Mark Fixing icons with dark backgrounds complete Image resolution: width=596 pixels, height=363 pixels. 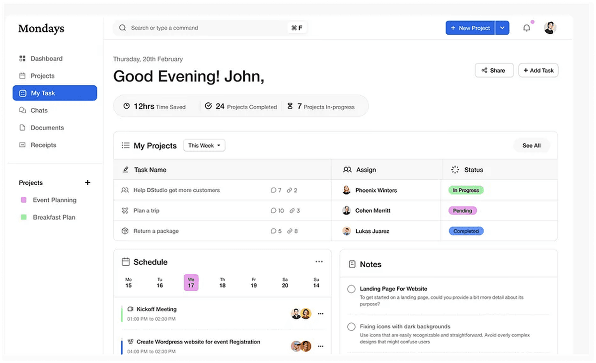coord(351,327)
